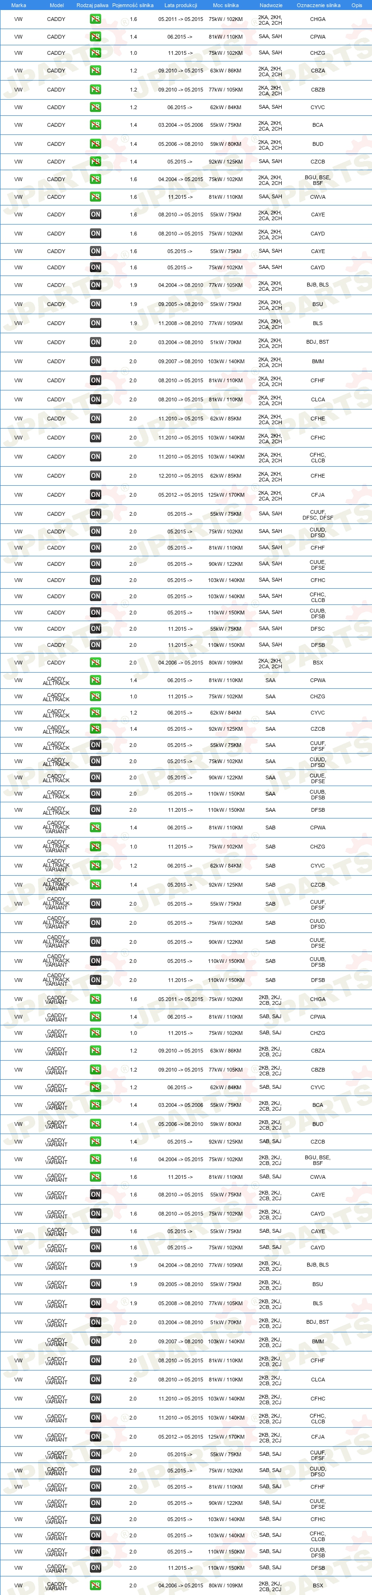The width and height of the screenshot is (372, 1595).
Task: Click petrol icon in plain CADDY CWVA row
Action: point(95,197)
